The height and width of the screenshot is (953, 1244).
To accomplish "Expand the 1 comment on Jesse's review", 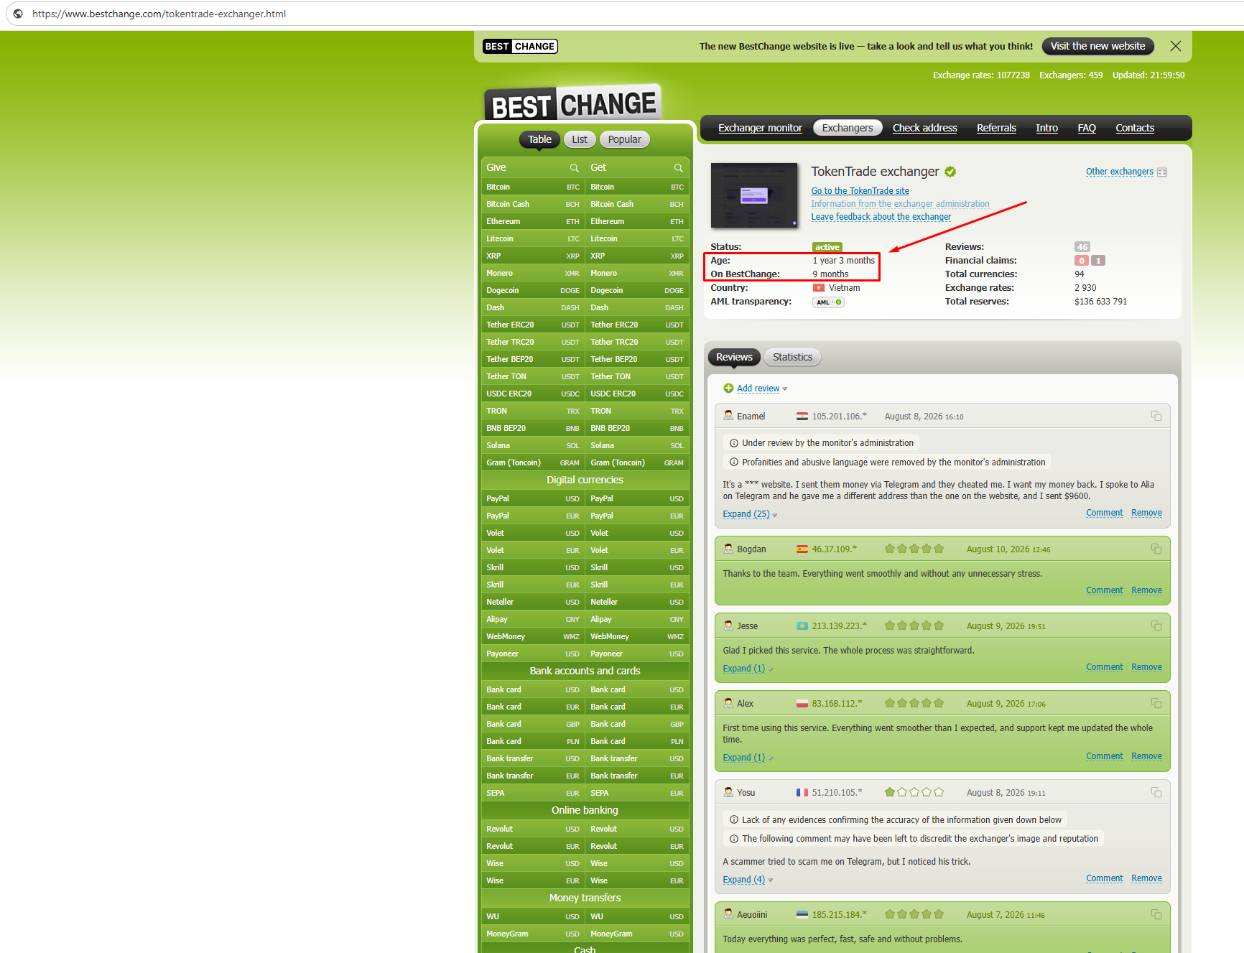I will [748, 669].
